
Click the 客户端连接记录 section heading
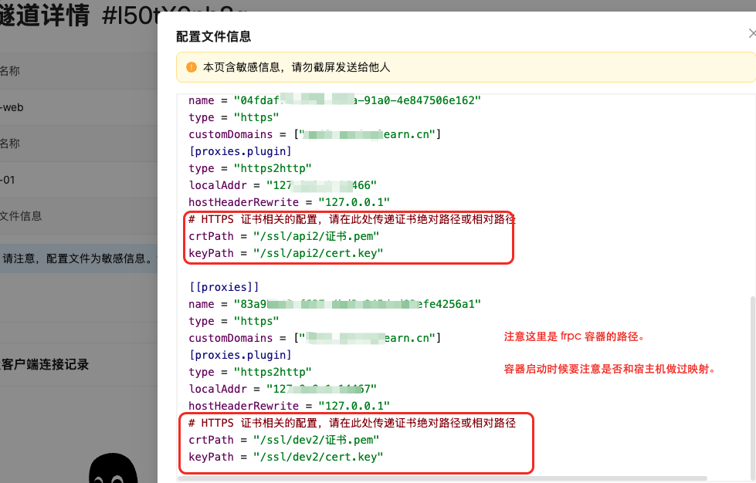45,364
